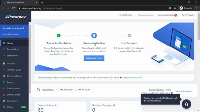Viewport: 200px width, 112px height.
Task: Open Payment Pages
Action: [14, 76]
